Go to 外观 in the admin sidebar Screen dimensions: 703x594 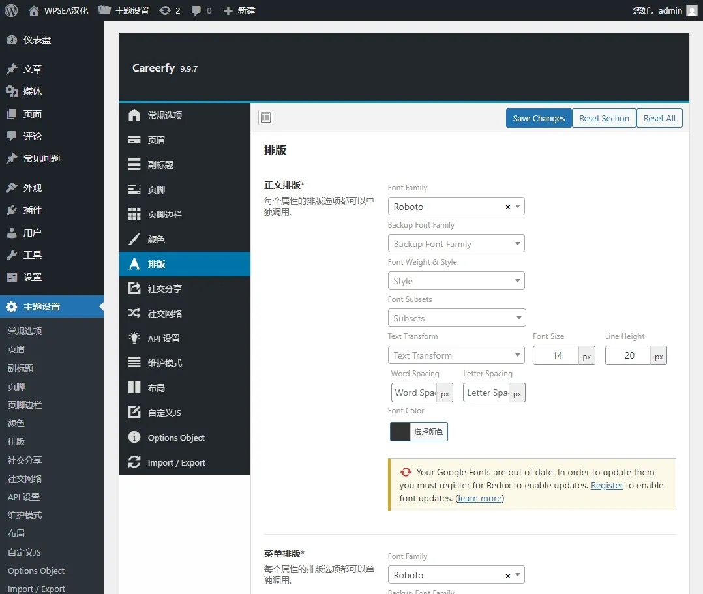[x=33, y=188]
